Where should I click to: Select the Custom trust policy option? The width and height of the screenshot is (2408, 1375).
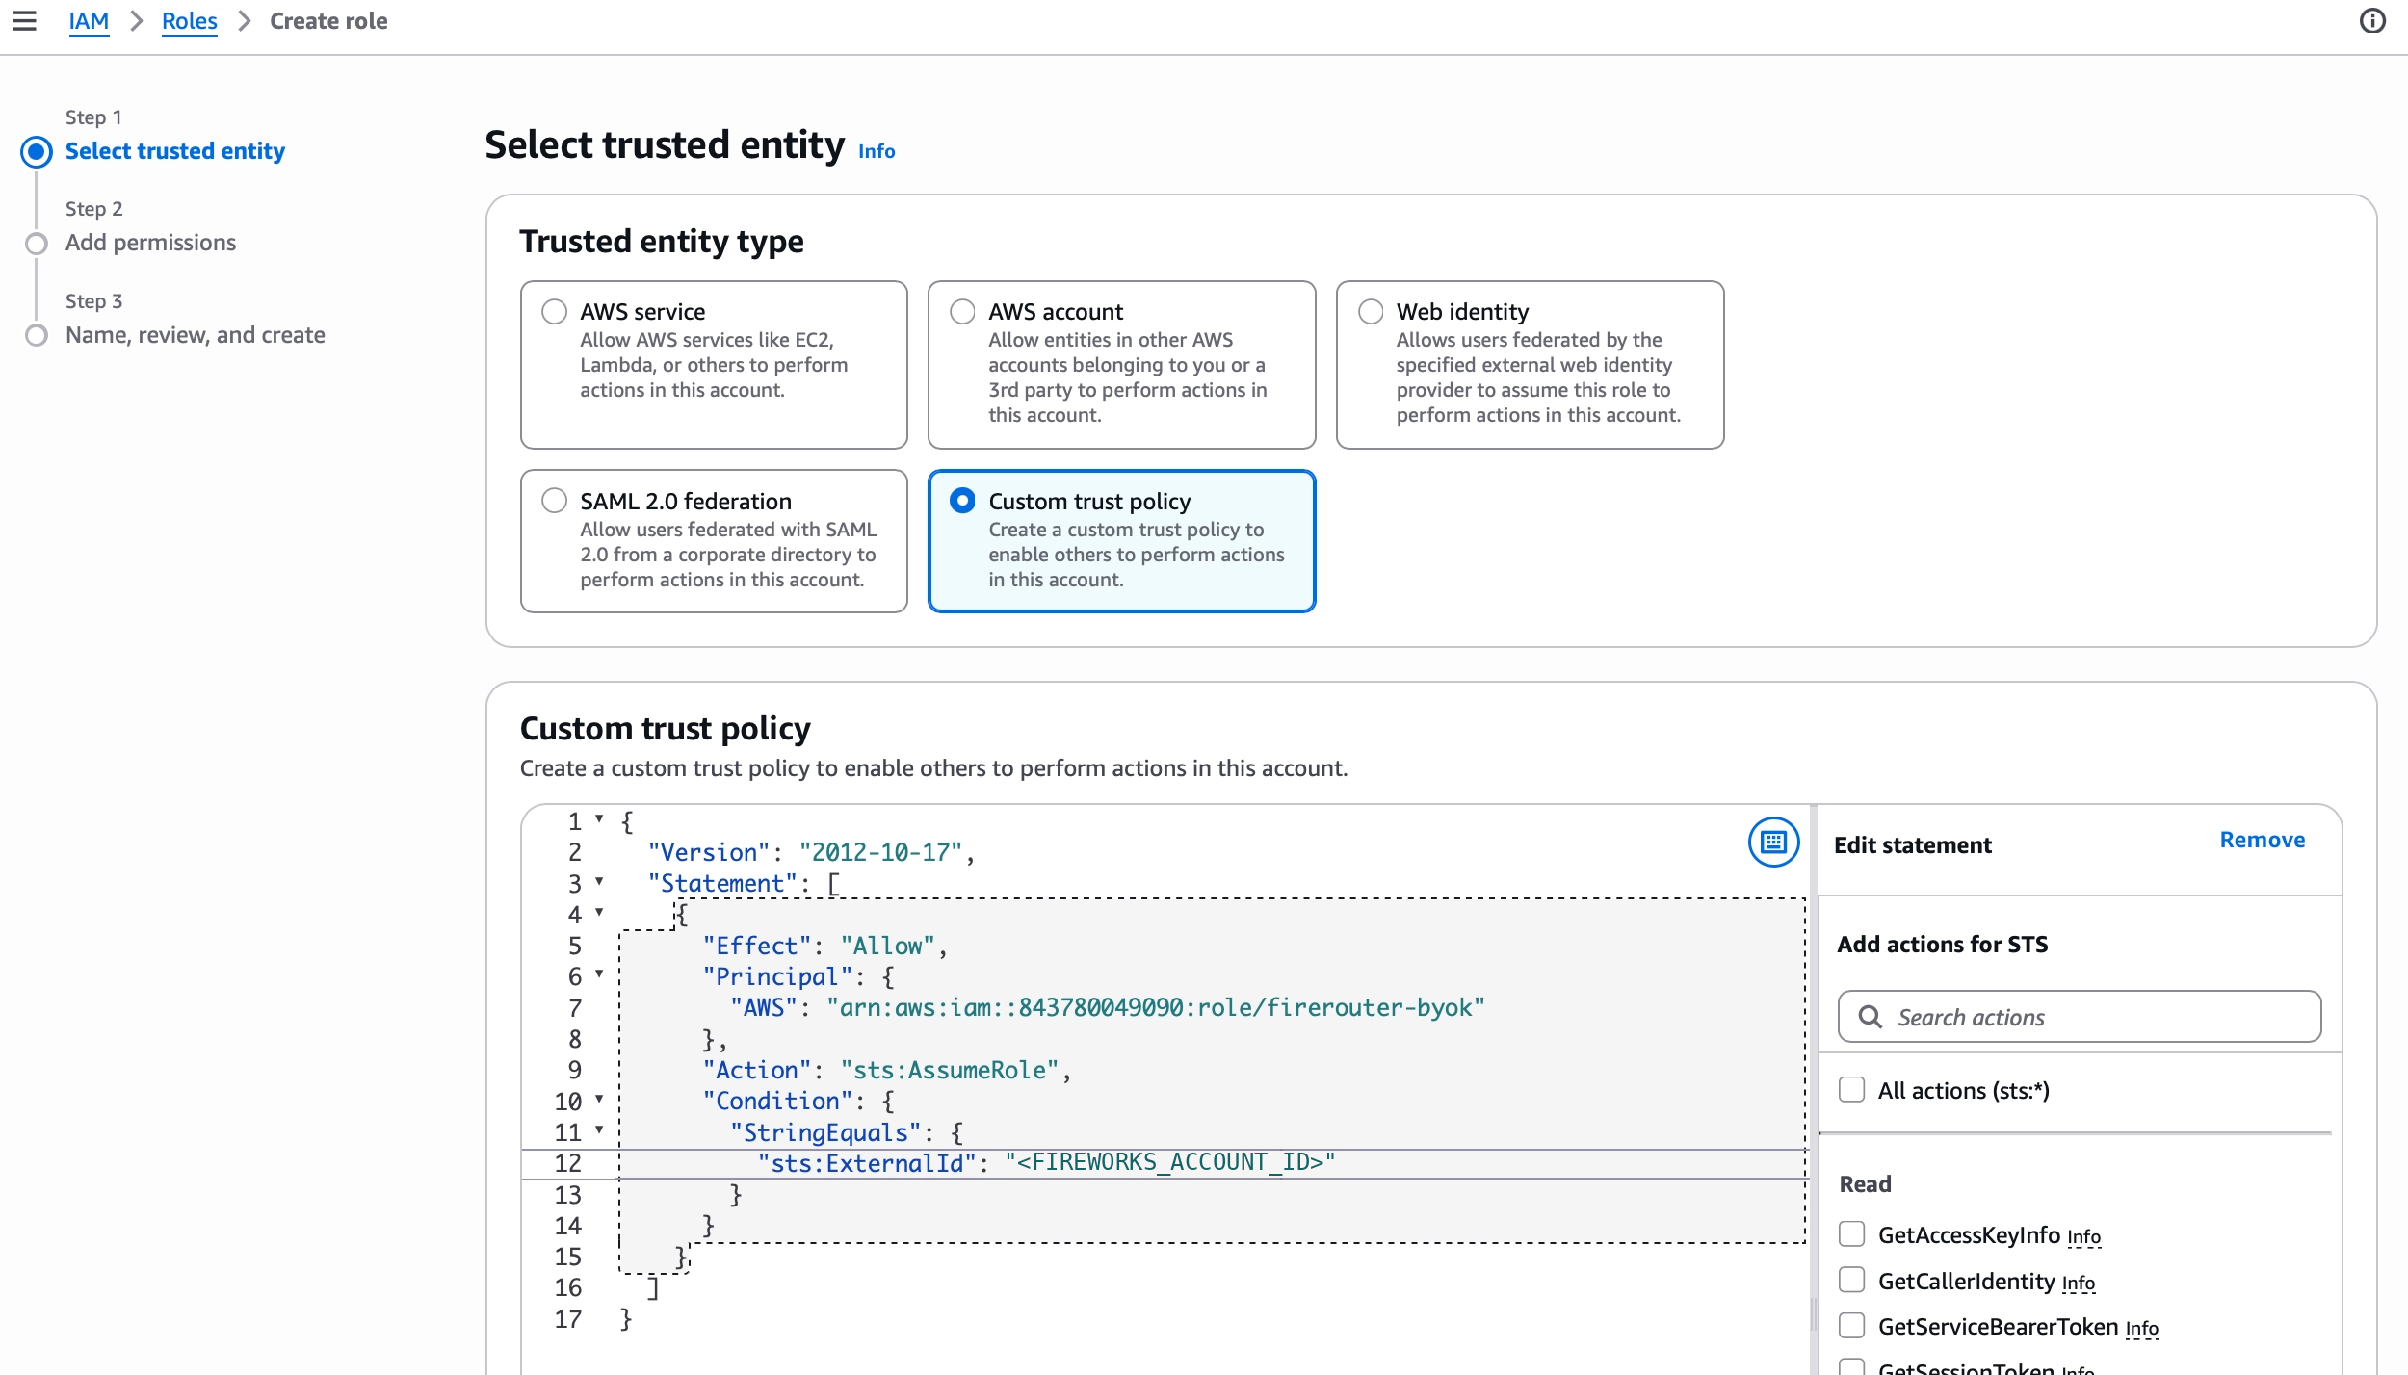coord(962,502)
